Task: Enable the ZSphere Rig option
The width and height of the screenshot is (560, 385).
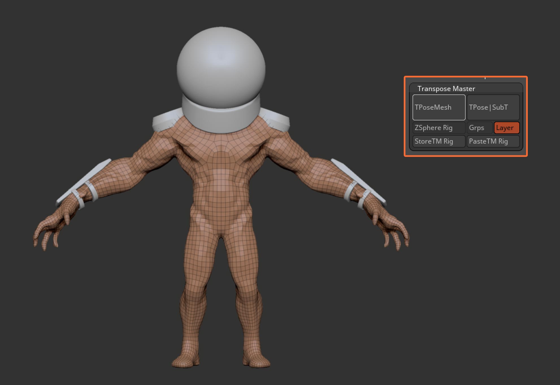Action: [439, 128]
